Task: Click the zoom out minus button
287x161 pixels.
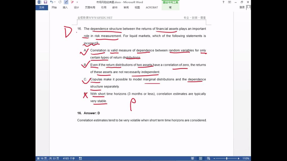Action: (x=214, y=158)
